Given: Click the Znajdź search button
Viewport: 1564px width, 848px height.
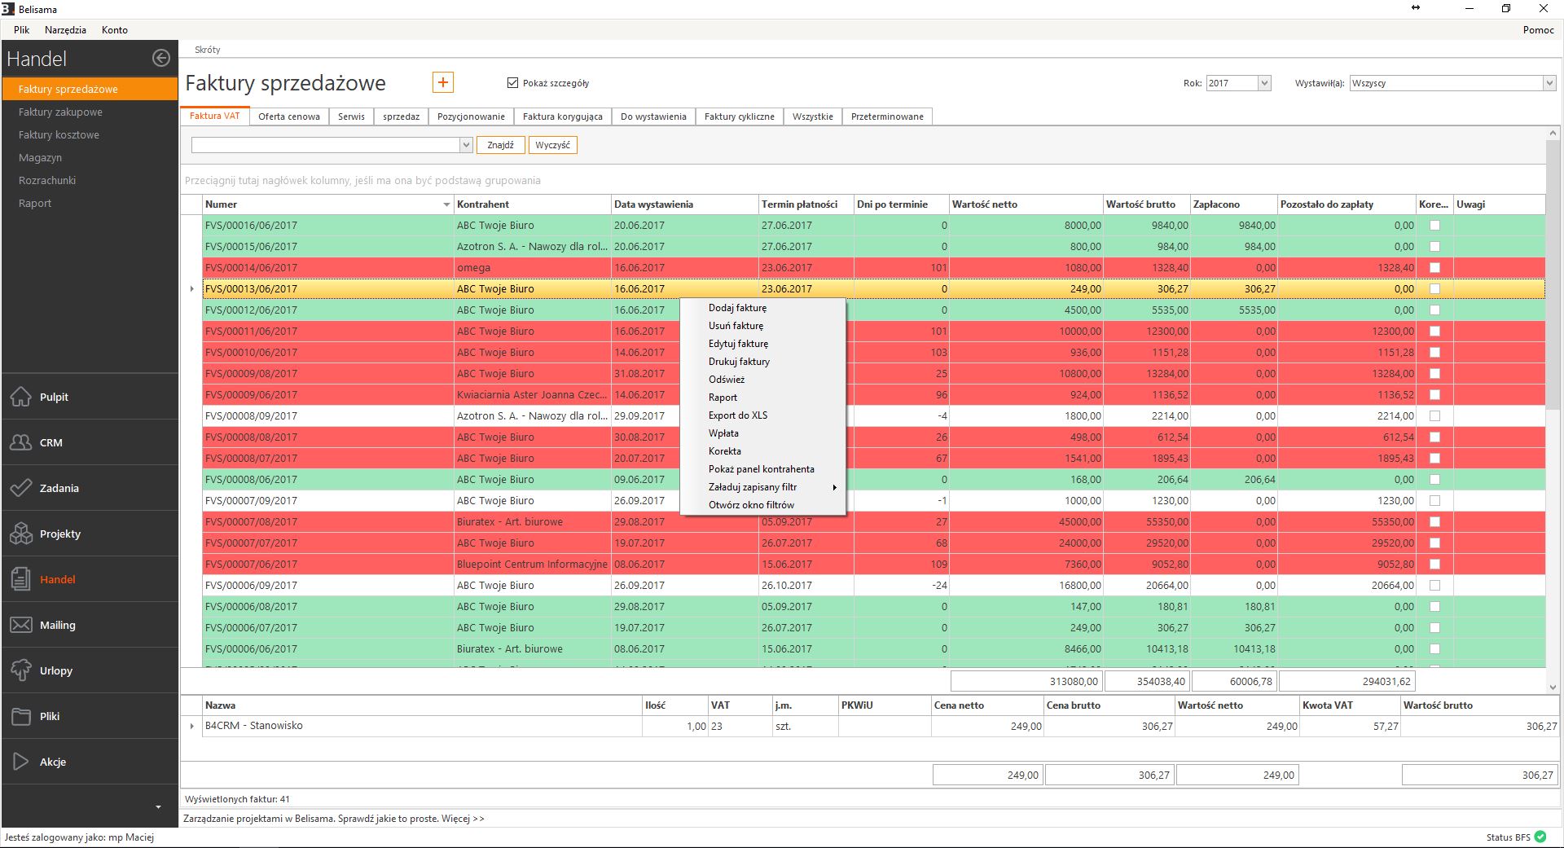Looking at the screenshot, I should [x=500, y=145].
